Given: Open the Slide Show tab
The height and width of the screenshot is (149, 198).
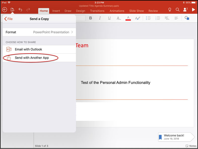Looking at the screenshot, I should click(137, 11).
